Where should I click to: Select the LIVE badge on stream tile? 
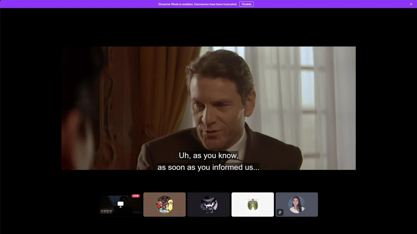pyautogui.click(x=136, y=196)
